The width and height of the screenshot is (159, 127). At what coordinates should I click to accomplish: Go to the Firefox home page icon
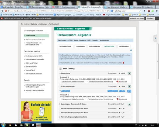click(x=157, y=11)
